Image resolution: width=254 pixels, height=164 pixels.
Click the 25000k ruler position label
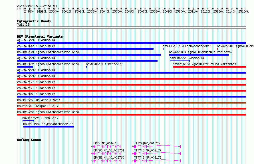54,11
